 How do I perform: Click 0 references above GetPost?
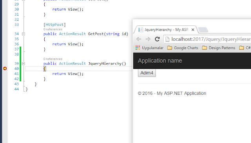(x=53, y=29)
